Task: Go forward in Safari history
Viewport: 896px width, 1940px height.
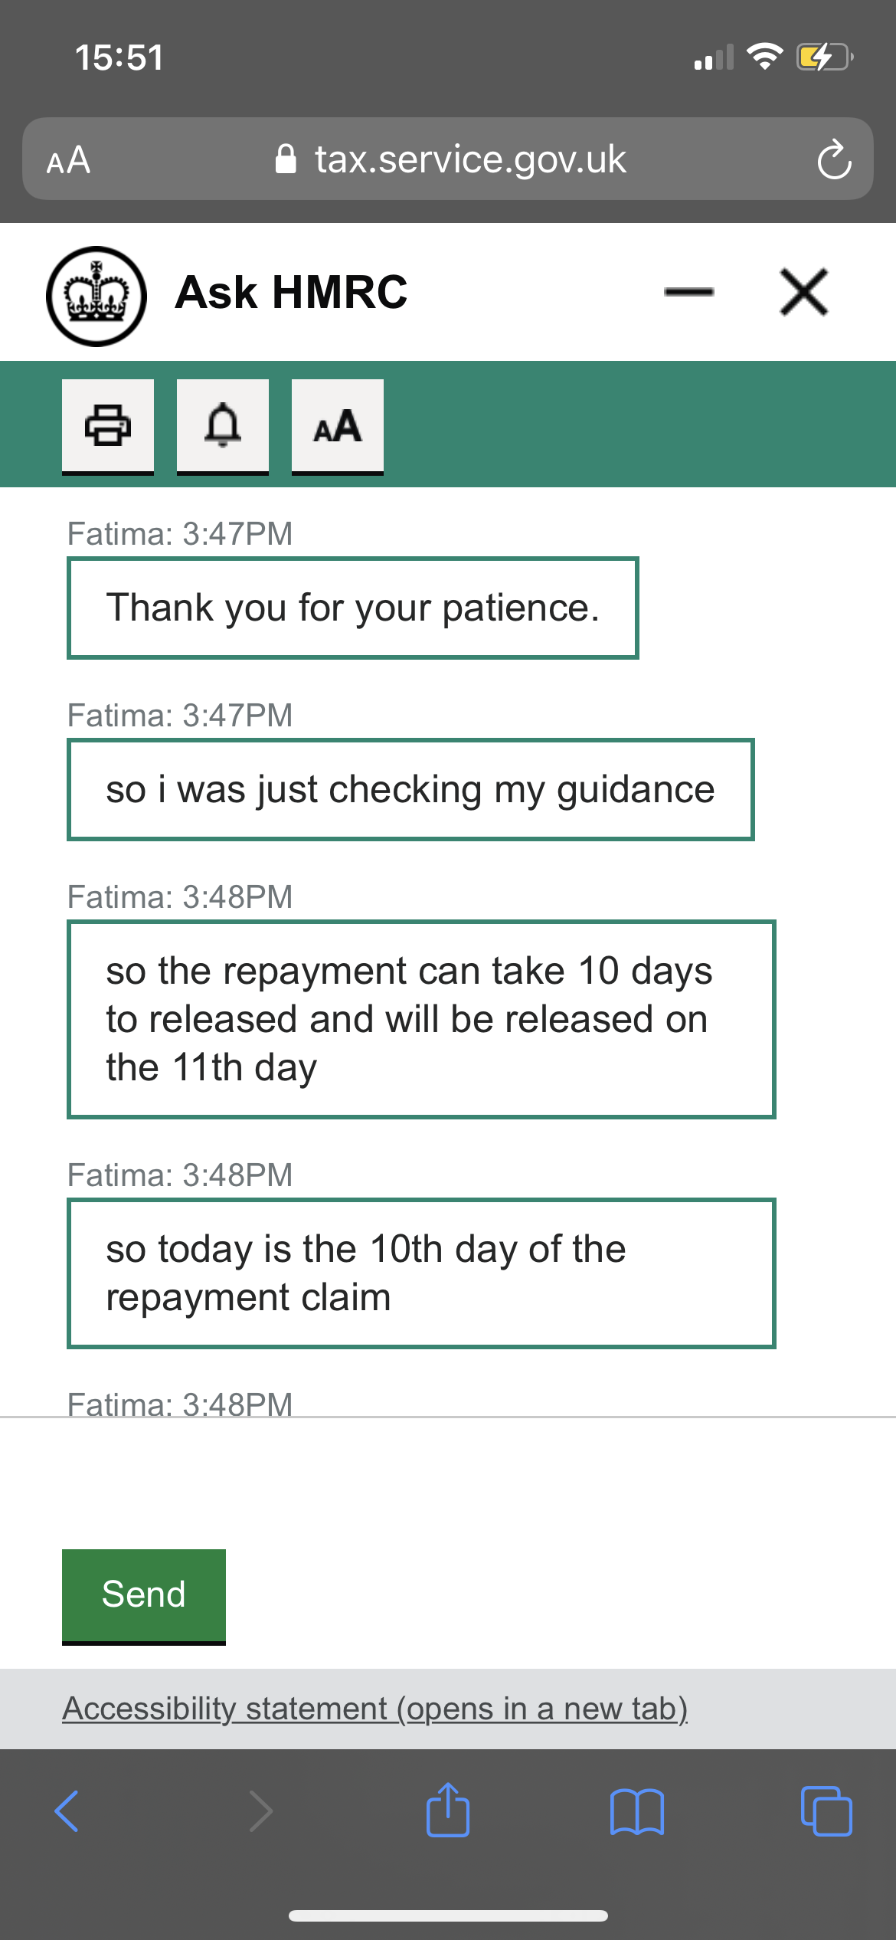Action: point(260,1811)
